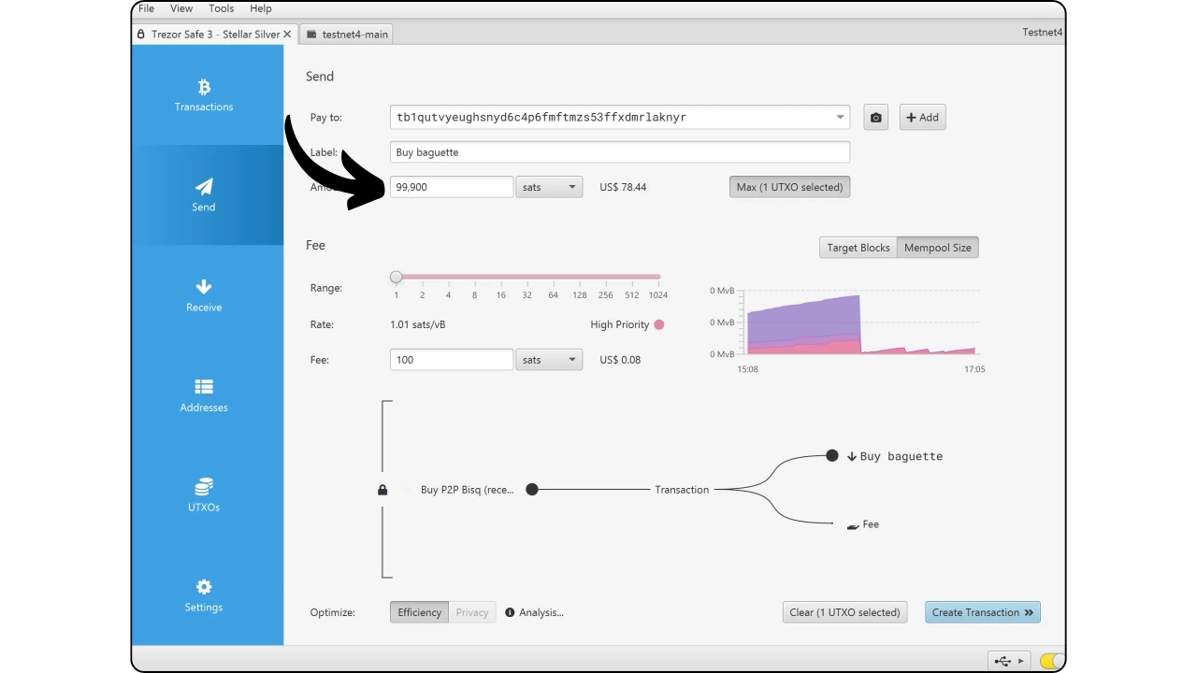Screen dimensions: 1197x673
Task: Select Privacy optimization mode
Action: [x=472, y=612]
